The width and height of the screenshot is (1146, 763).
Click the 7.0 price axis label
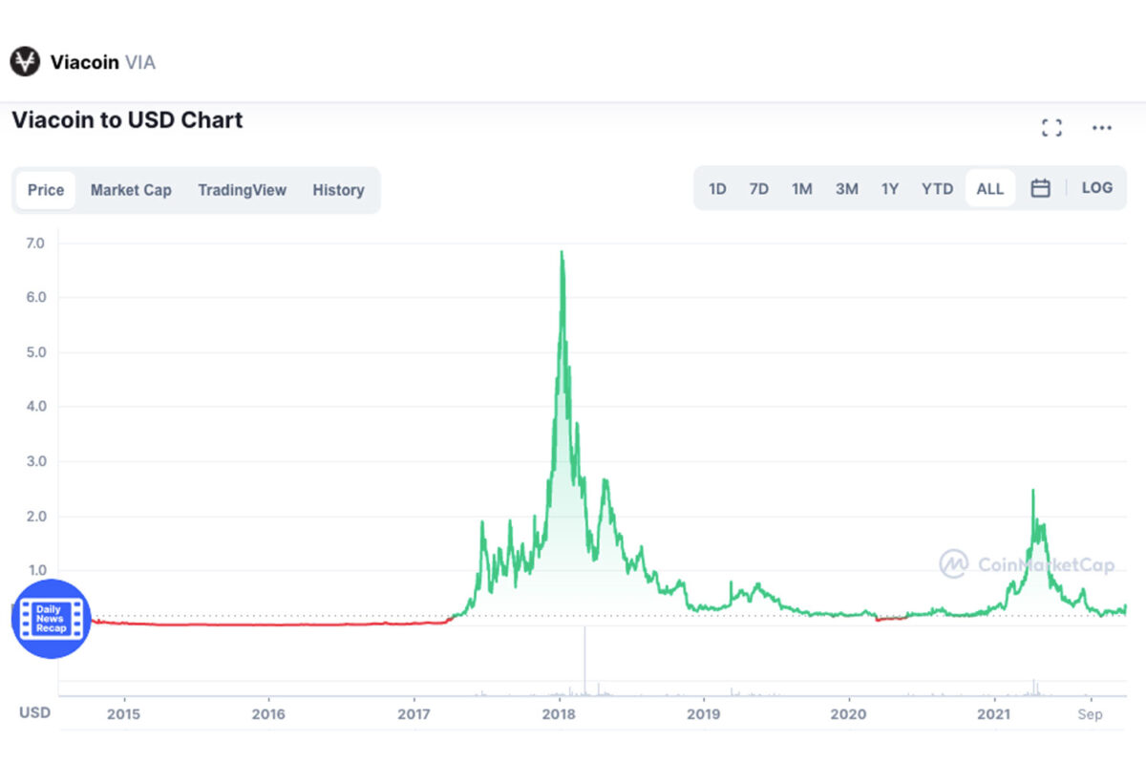point(34,244)
